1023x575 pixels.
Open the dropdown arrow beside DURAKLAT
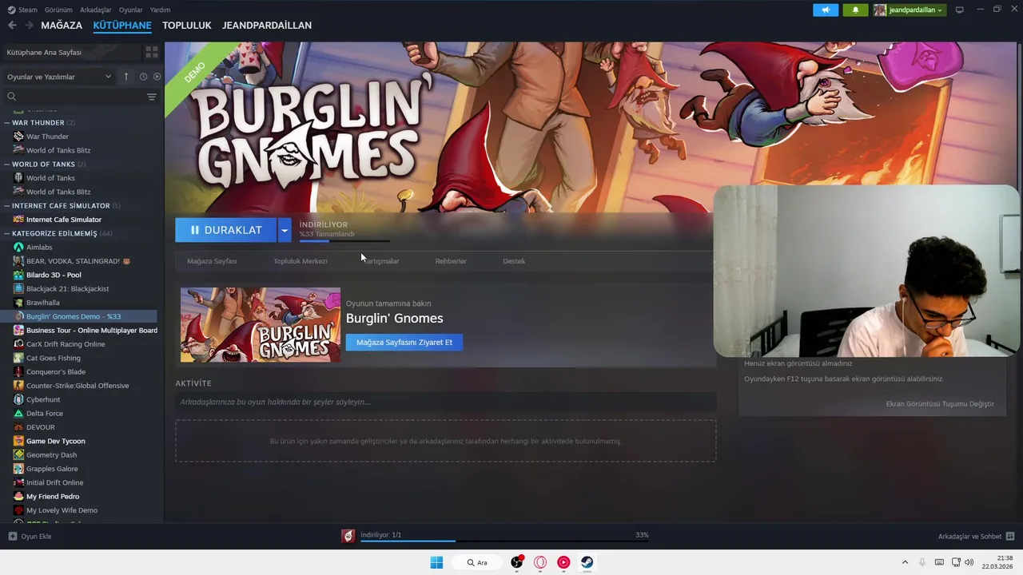tap(285, 230)
